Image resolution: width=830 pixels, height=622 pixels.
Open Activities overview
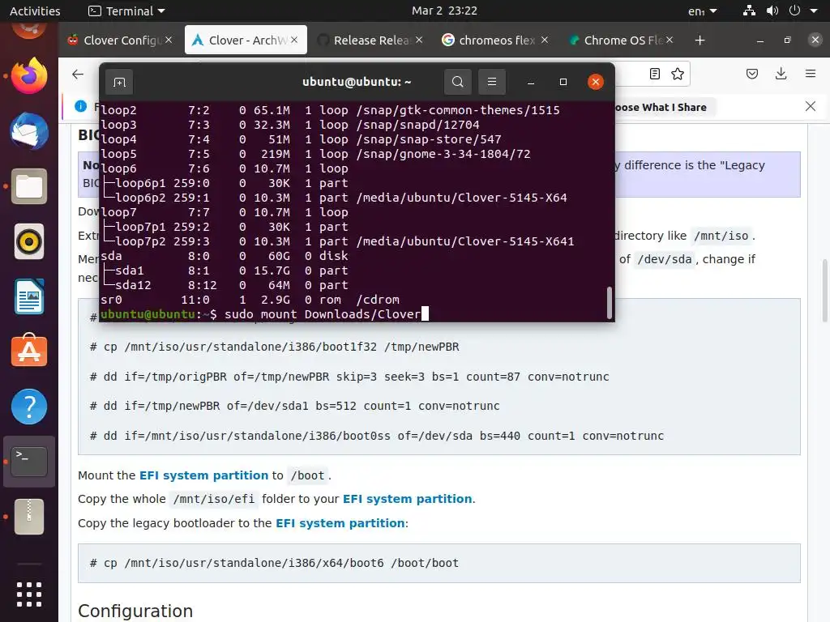point(35,11)
